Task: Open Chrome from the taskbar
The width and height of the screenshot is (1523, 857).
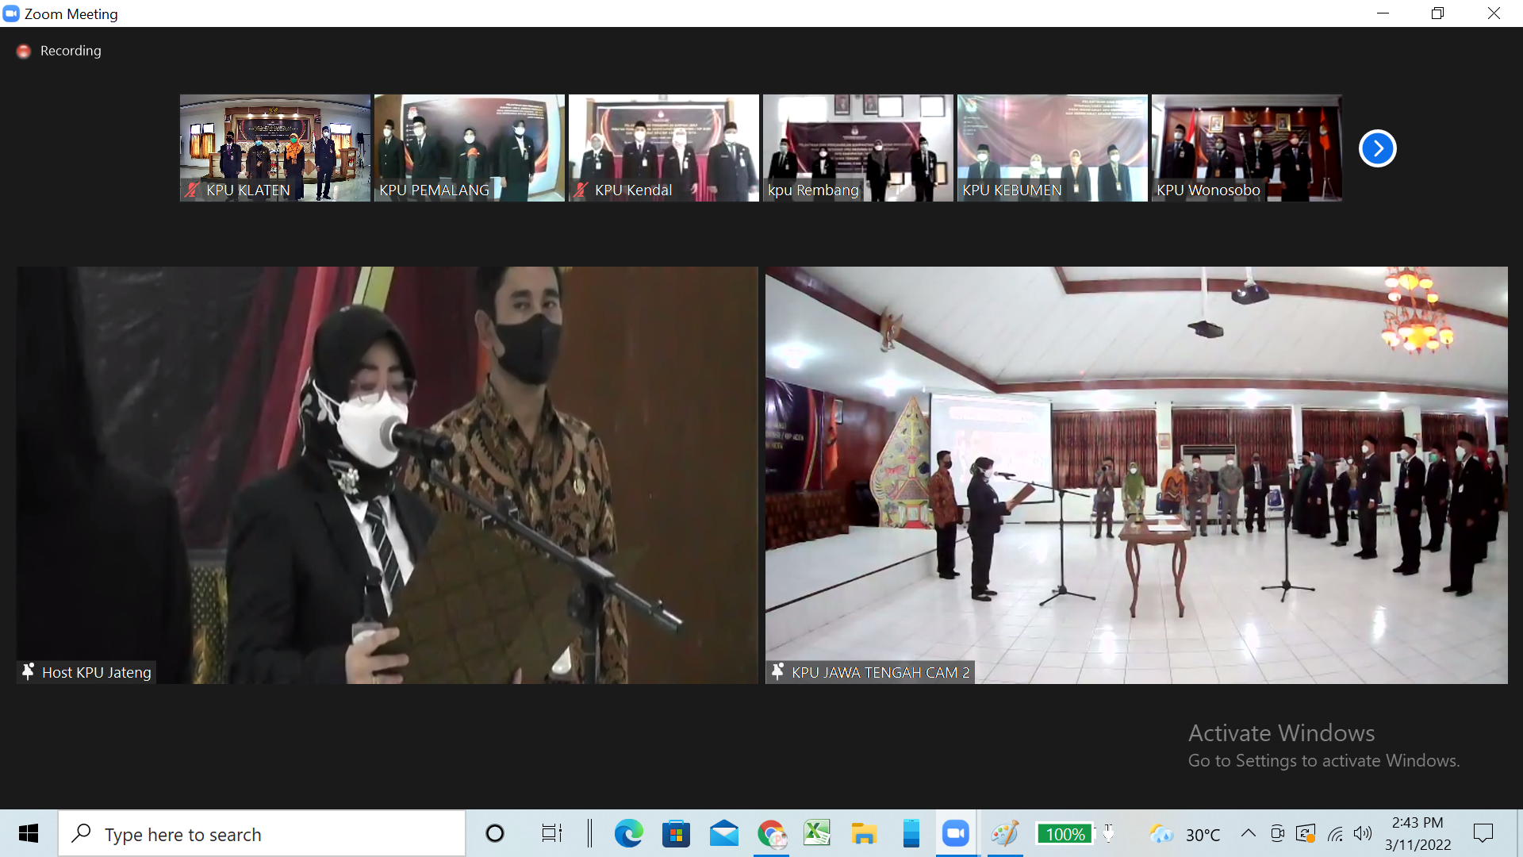Action: coord(771,833)
